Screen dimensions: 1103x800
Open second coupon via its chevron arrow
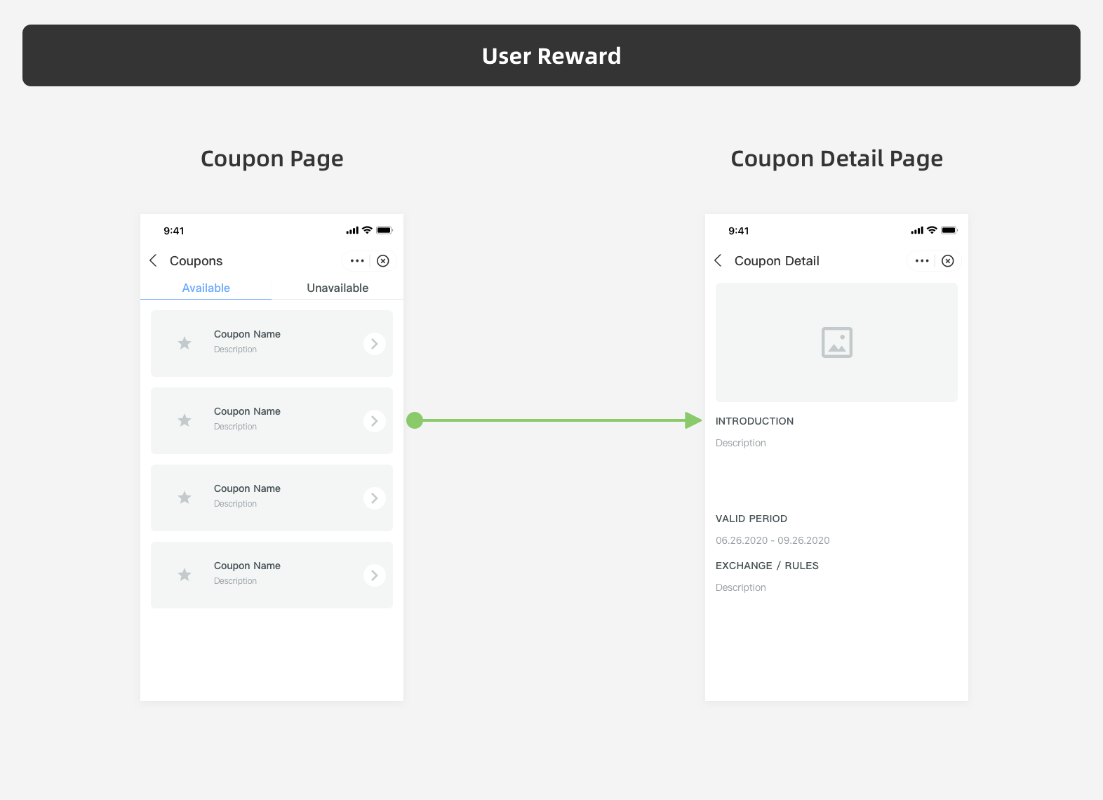pos(375,421)
